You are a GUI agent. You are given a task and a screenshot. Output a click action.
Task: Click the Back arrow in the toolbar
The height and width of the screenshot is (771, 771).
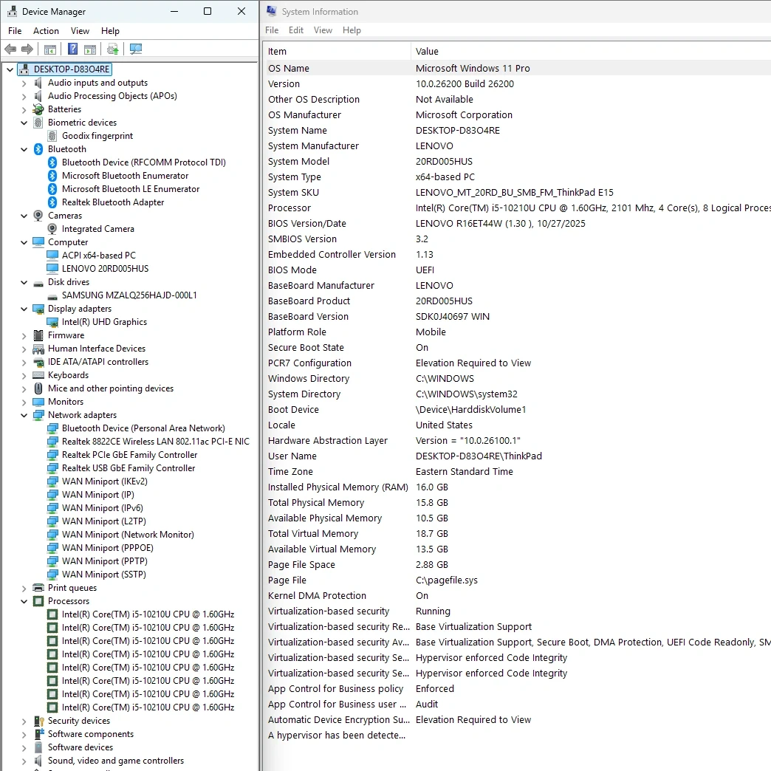(10, 49)
